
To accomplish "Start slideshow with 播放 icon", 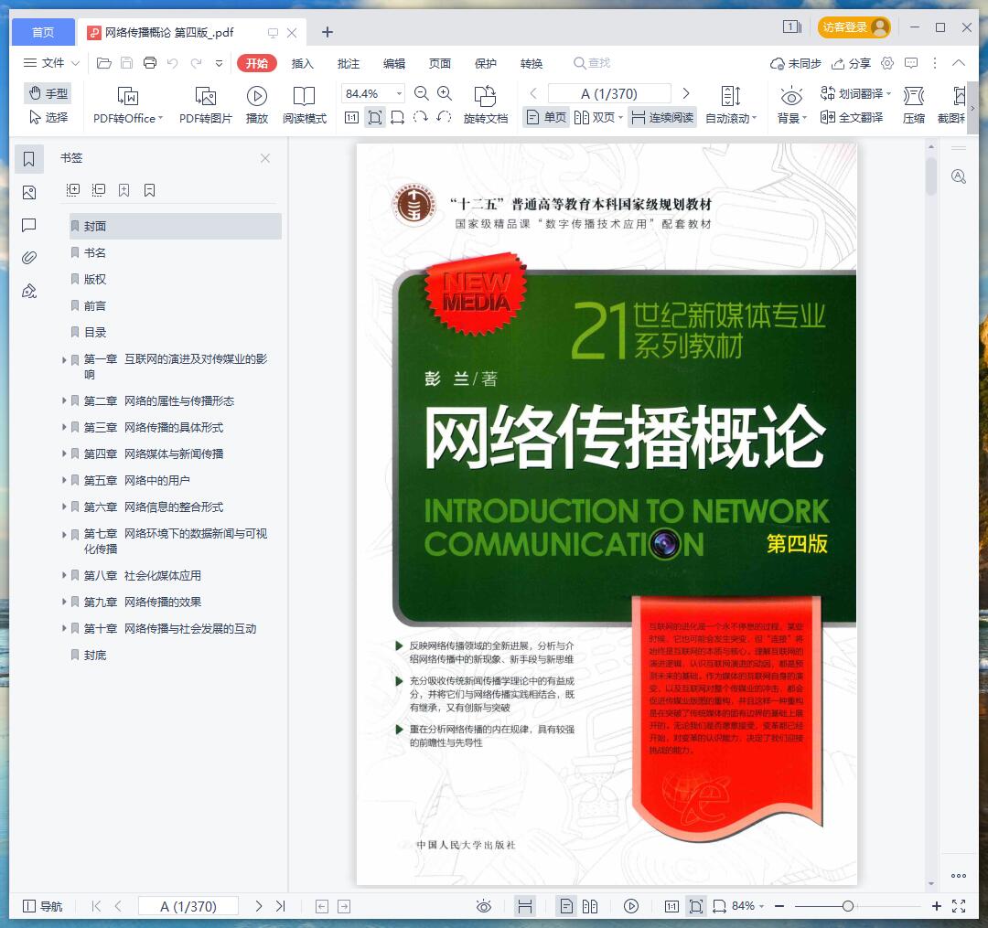I will point(256,96).
